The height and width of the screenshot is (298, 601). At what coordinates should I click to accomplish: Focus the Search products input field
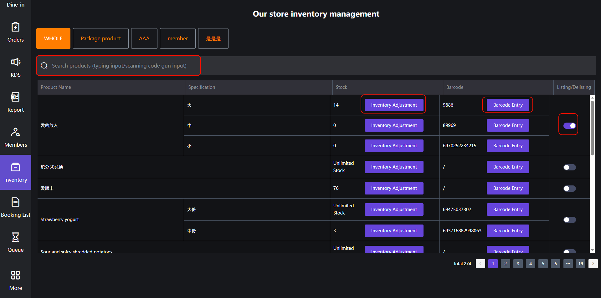119,66
